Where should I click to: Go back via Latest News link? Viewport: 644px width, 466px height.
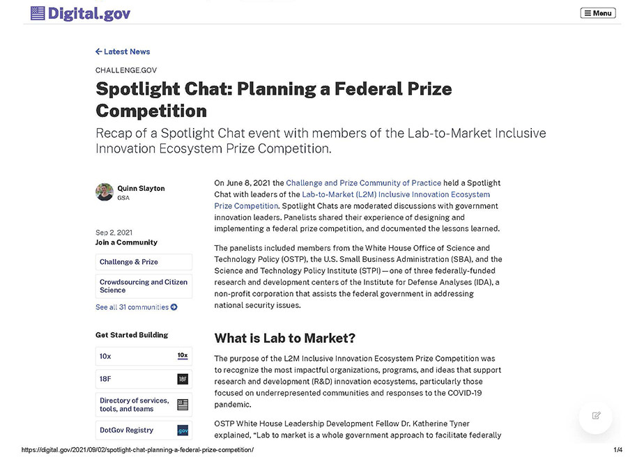pyautogui.click(x=127, y=52)
